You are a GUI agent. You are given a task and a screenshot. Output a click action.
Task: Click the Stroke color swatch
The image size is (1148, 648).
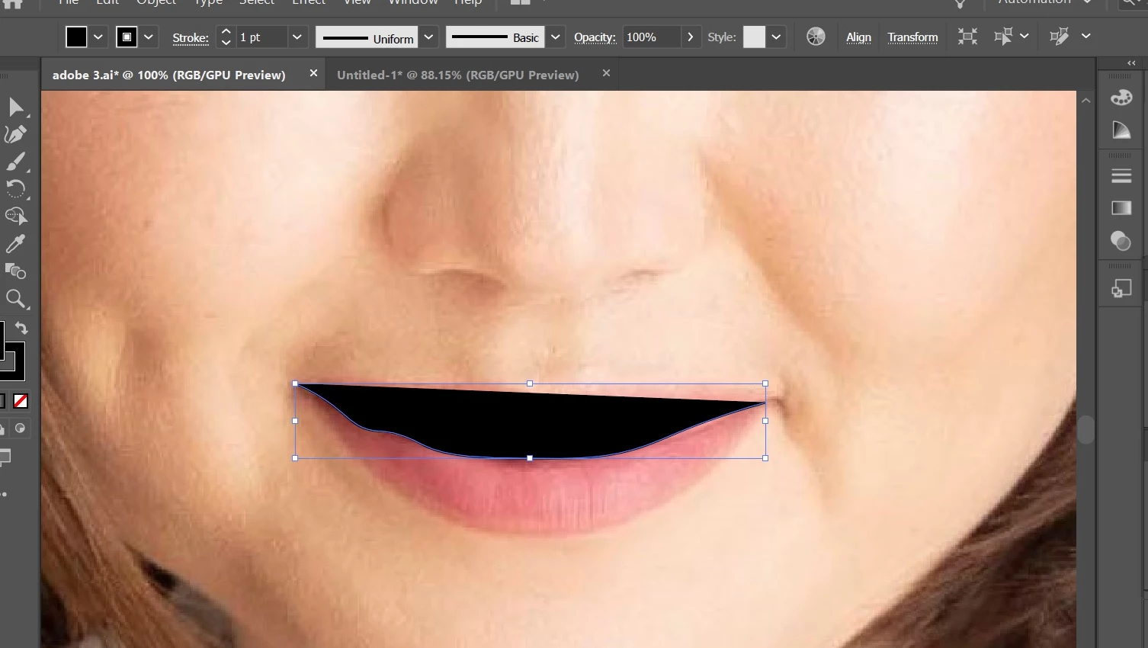pos(127,37)
